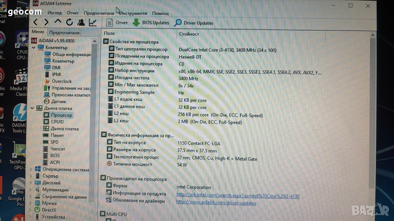Click the aida64.com driver-updates link
394x221 pixels.
[216, 203]
